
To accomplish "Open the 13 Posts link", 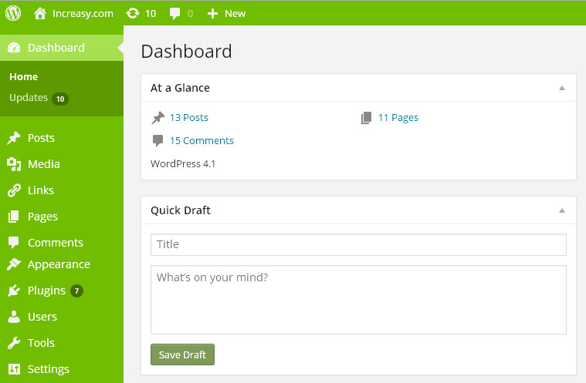I will pos(188,117).
